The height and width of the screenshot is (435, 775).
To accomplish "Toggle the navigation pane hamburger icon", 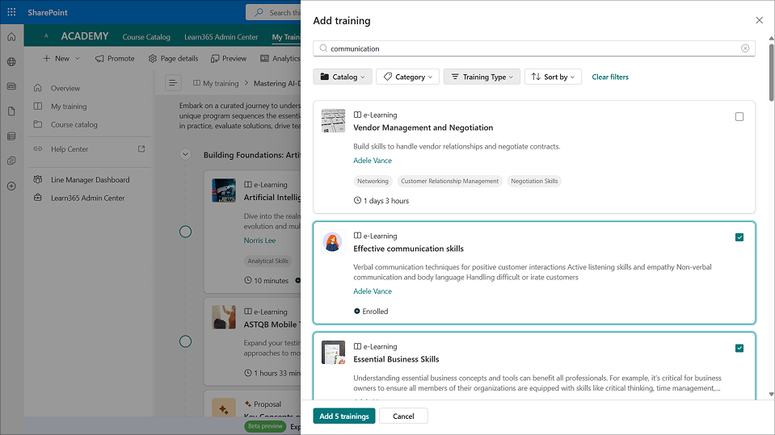I will [x=172, y=83].
